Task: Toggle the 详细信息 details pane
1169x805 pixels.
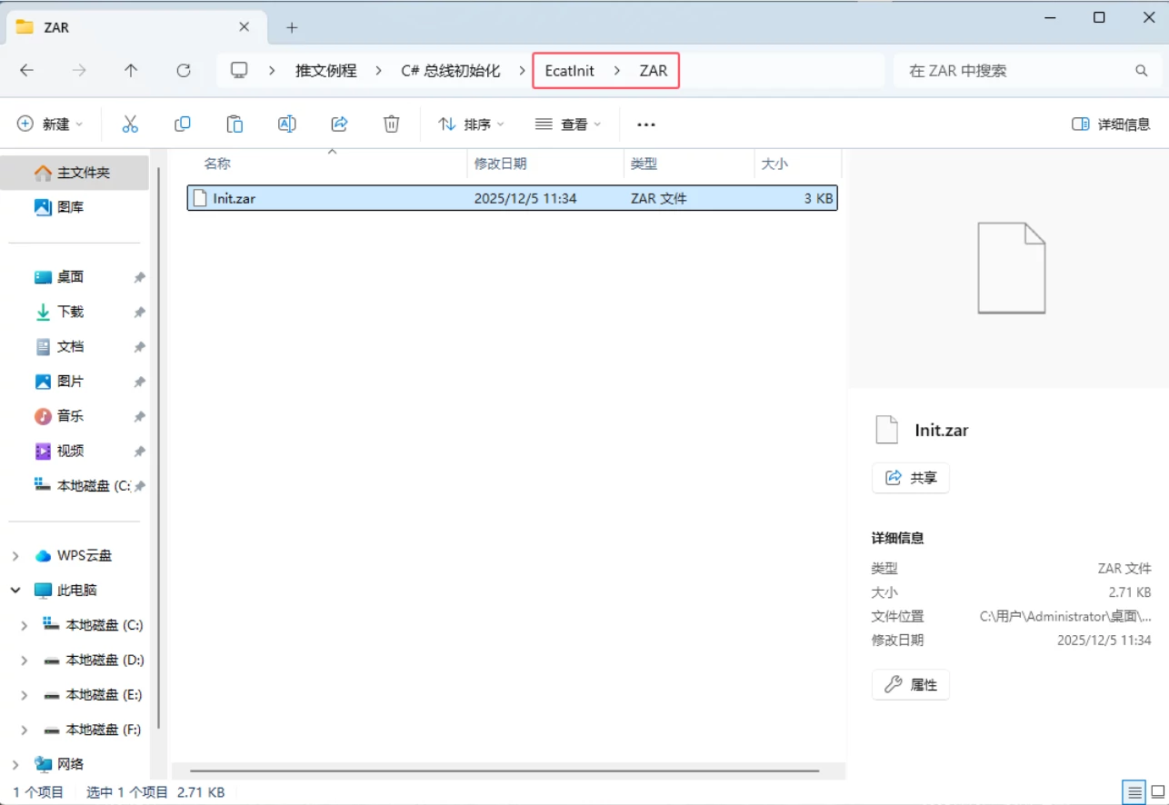Action: (1110, 124)
